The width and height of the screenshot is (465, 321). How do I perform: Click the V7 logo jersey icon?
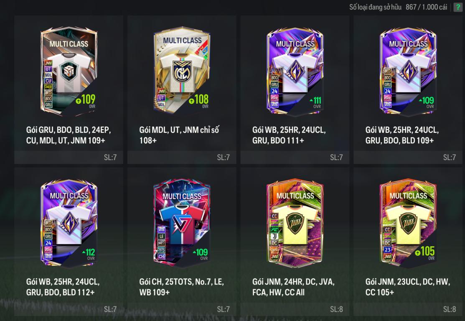click(x=181, y=223)
